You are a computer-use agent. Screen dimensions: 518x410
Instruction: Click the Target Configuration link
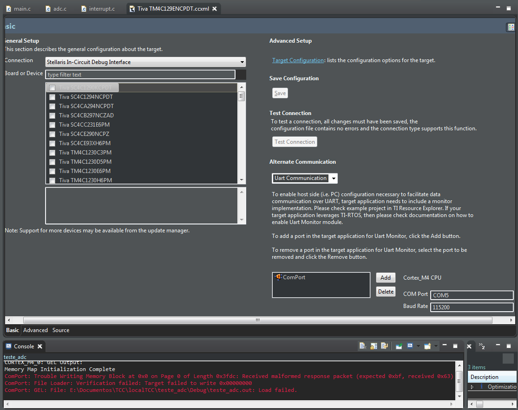pos(298,60)
